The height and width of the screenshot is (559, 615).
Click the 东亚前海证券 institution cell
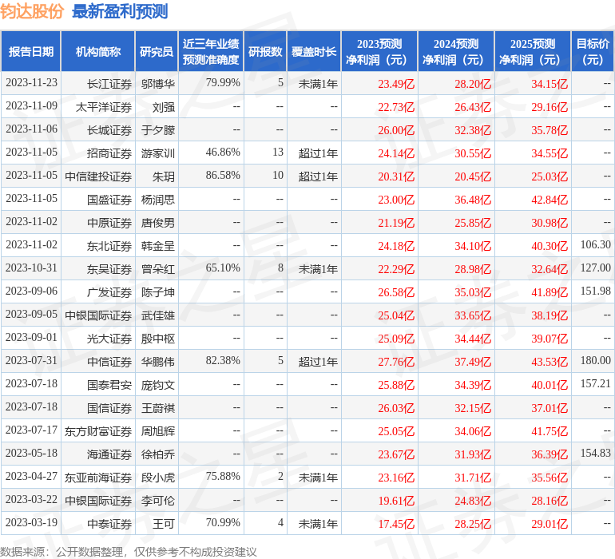98,477
